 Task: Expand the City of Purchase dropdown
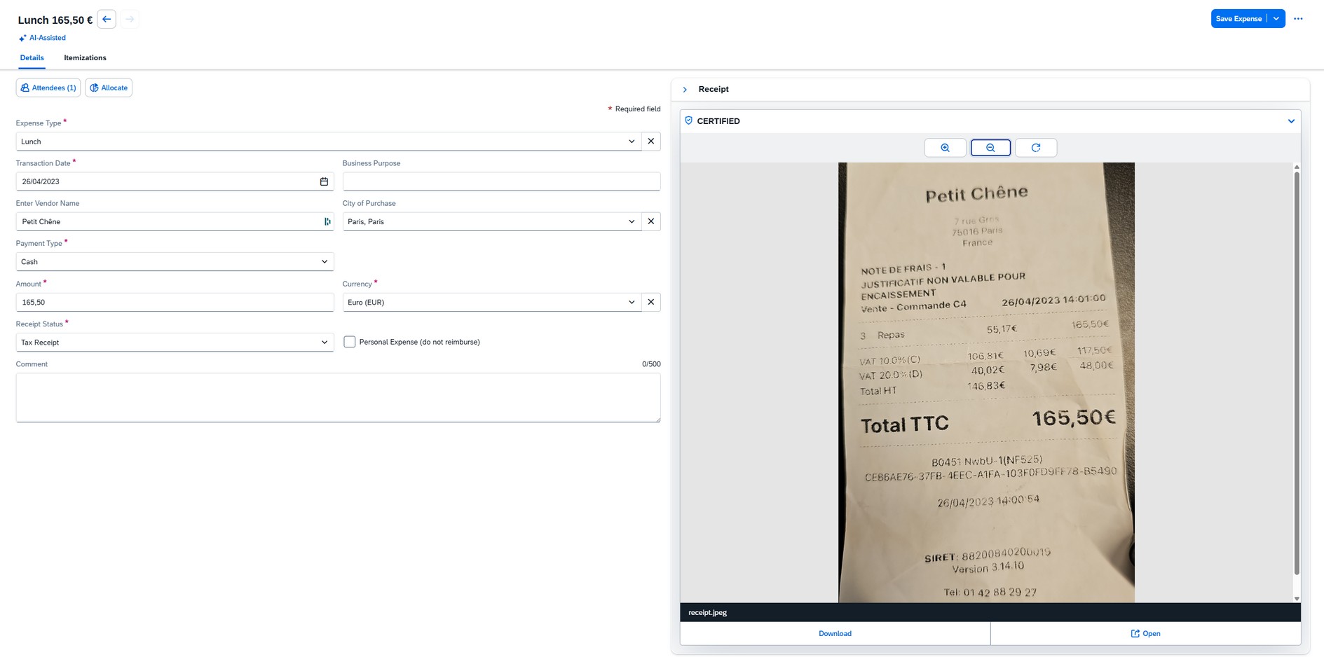(632, 221)
